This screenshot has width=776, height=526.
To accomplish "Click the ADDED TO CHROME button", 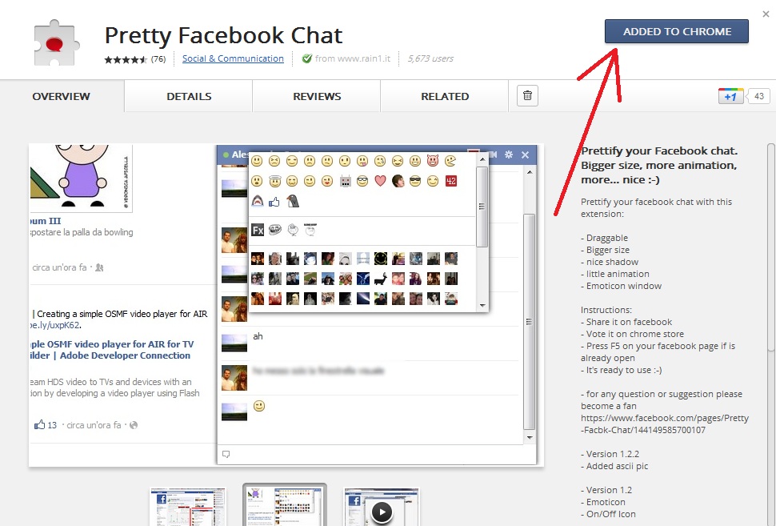I will 676,32.
